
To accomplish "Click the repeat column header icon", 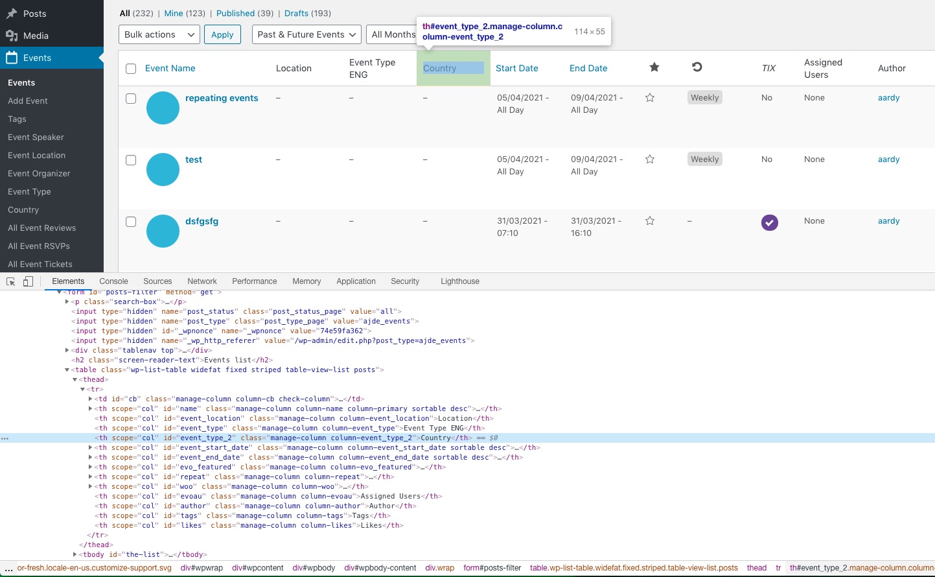I will (697, 67).
